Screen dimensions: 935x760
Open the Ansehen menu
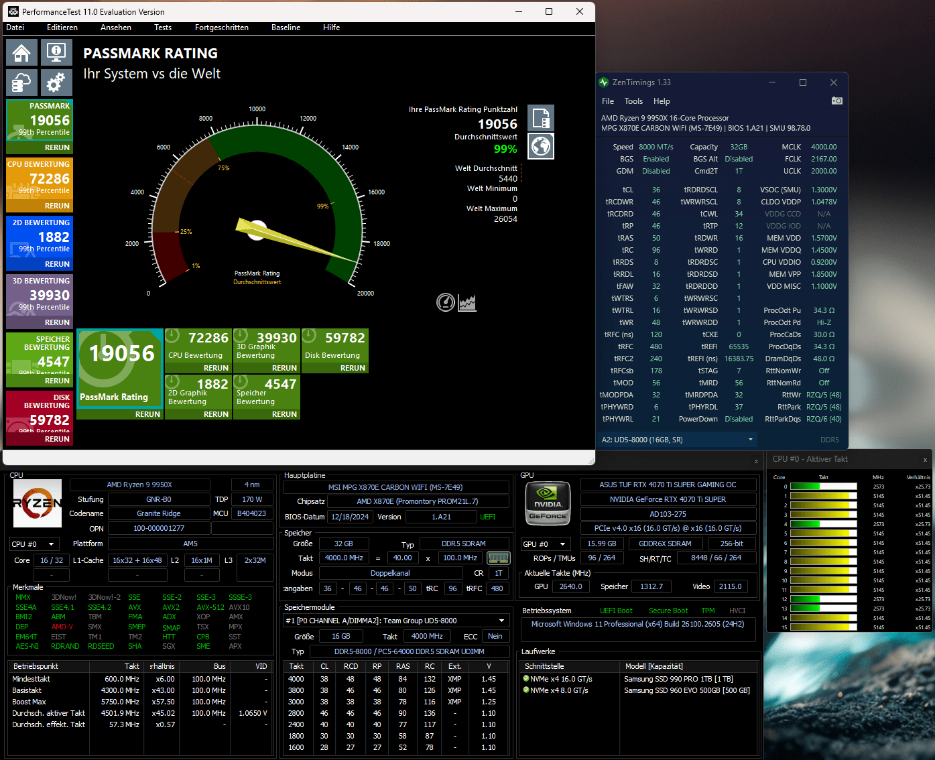tap(116, 27)
